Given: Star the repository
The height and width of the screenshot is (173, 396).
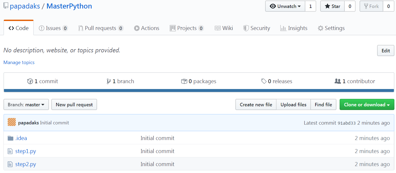Looking at the screenshot, I should pyautogui.click(x=332, y=6).
